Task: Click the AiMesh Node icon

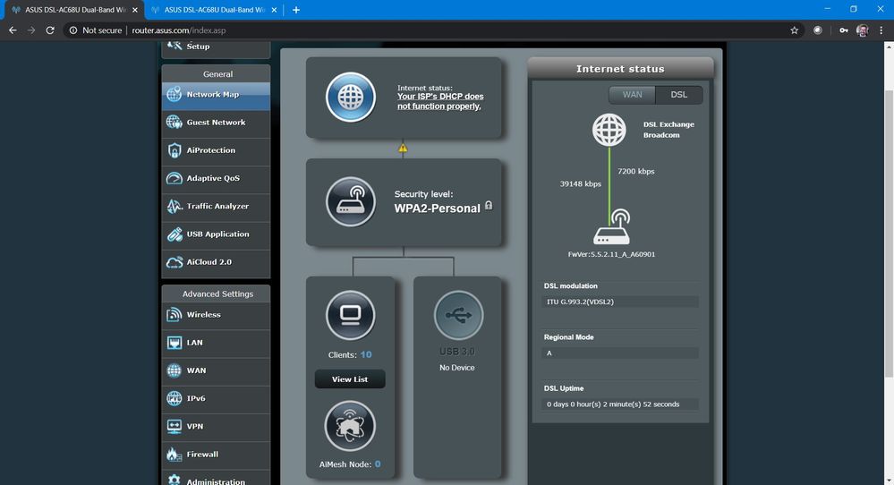Action: pos(350,426)
